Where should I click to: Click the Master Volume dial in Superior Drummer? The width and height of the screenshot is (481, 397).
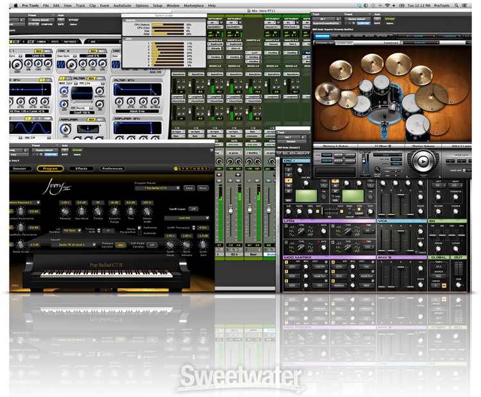coord(423,161)
